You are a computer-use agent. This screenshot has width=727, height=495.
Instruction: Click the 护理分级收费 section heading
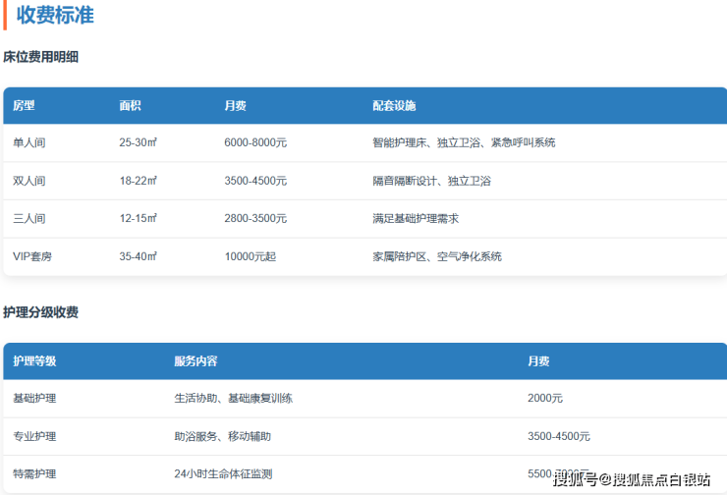pyautogui.click(x=40, y=312)
